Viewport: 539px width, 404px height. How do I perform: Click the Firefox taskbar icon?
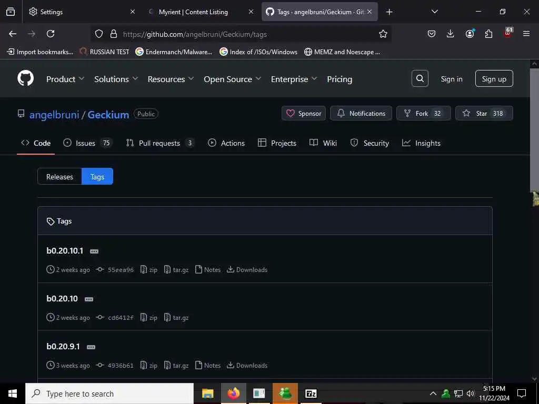[233, 393]
